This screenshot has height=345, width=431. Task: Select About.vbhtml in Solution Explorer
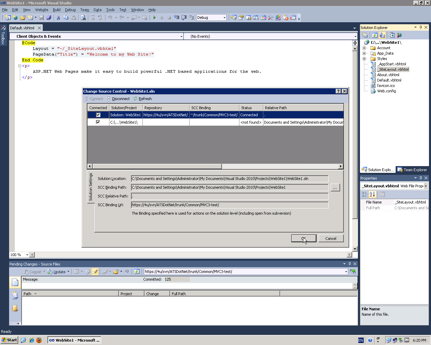coord(388,75)
